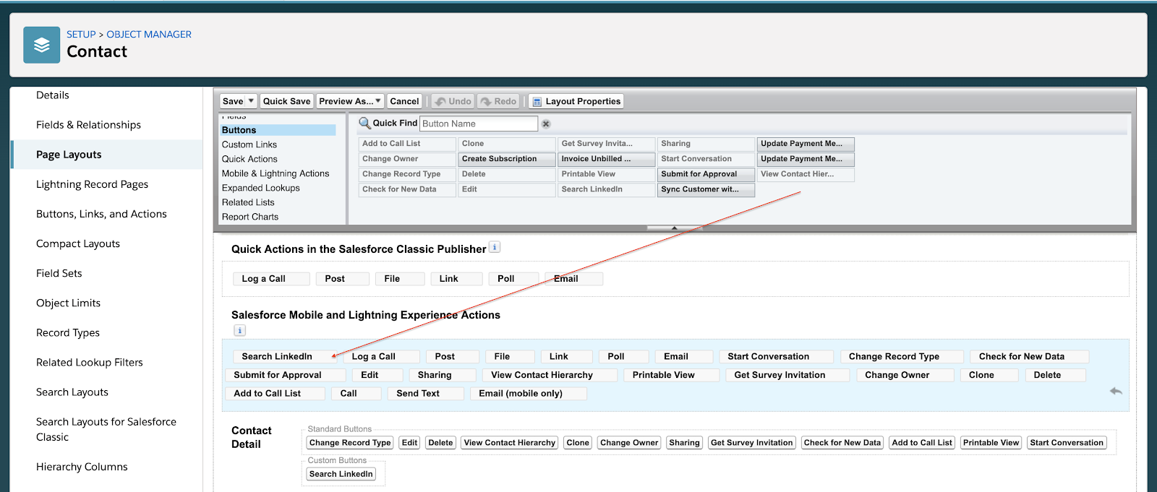1157x492 pixels.
Task: Select Search LinkedIn in Mobile Lightning actions
Action: point(283,356)
